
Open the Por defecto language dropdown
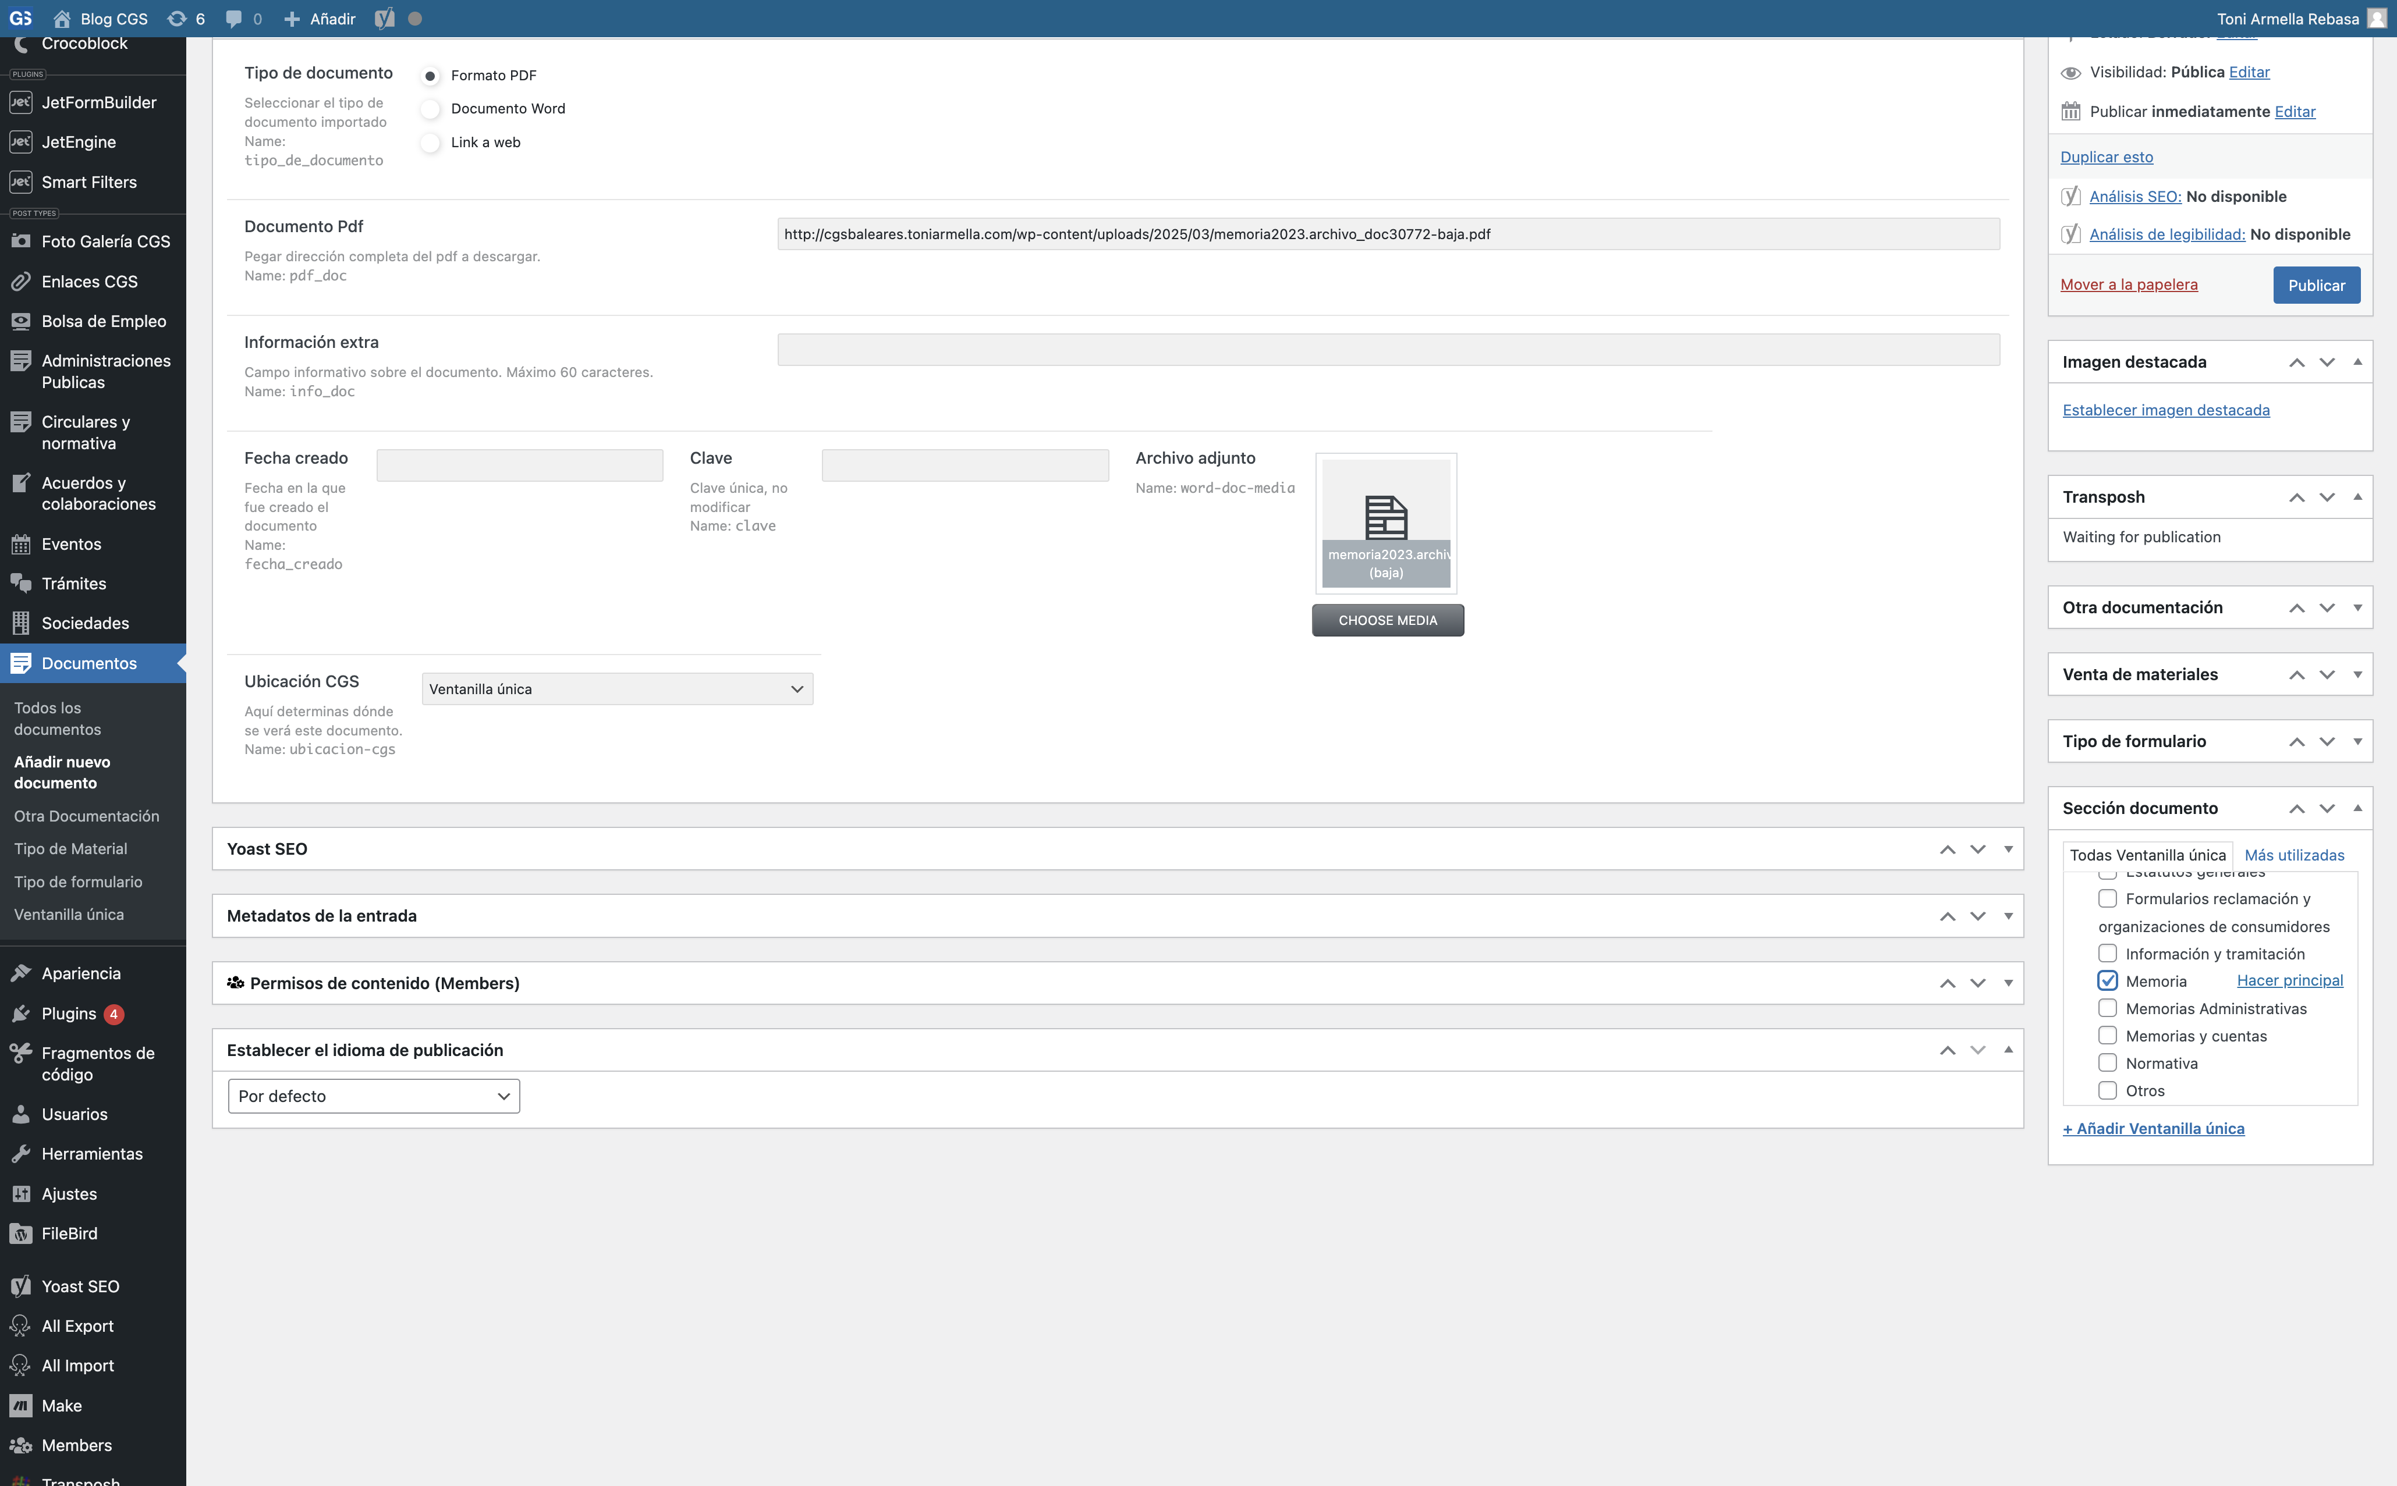(374, 1096)
